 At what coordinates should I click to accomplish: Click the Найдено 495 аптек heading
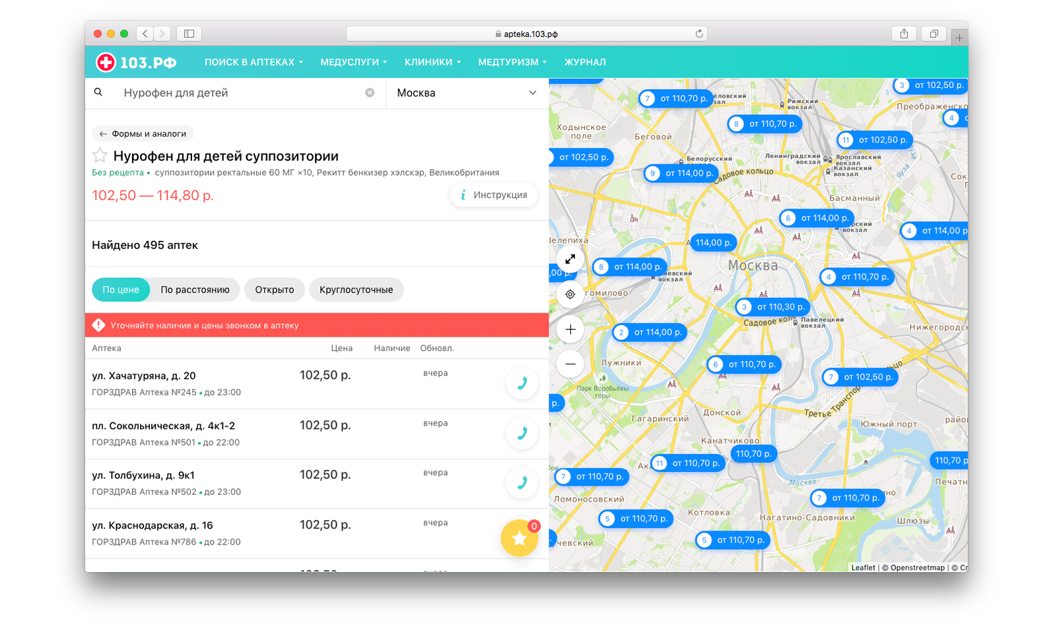[145, 245]
